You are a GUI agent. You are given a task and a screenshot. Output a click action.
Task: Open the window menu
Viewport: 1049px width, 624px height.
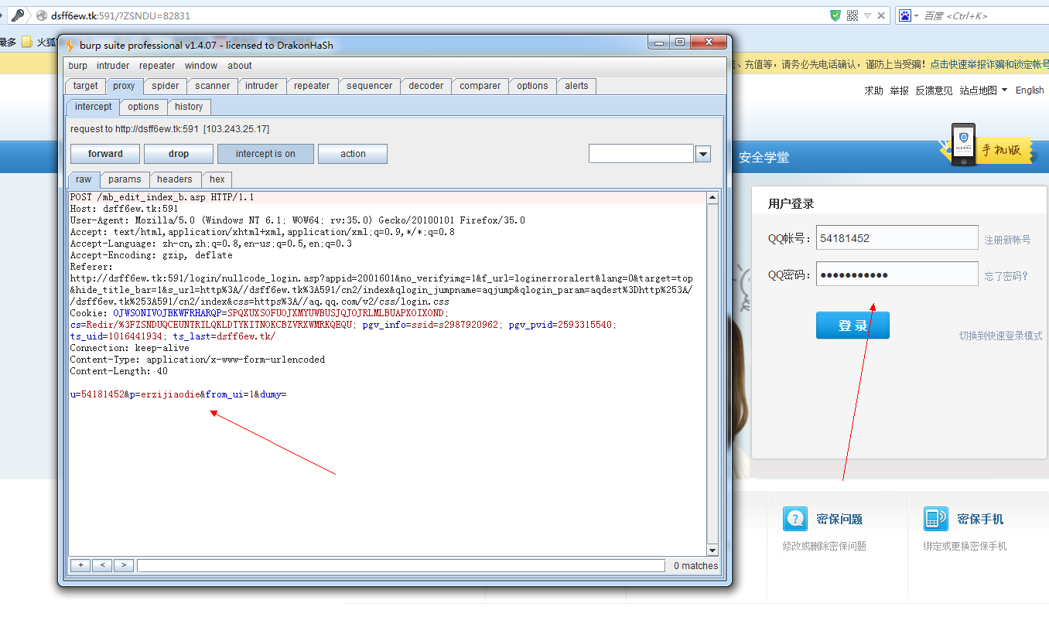201,66
